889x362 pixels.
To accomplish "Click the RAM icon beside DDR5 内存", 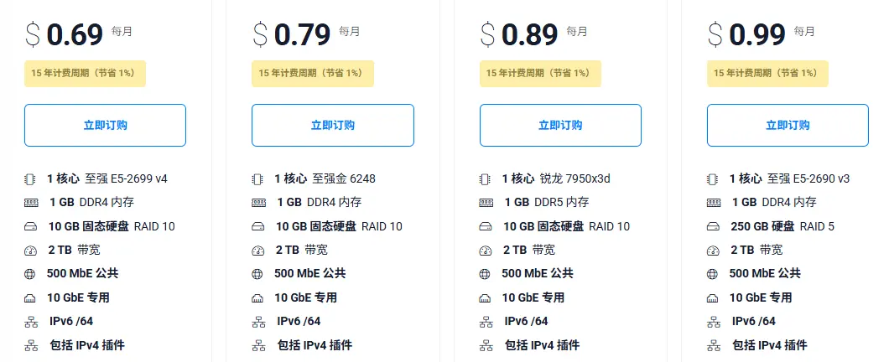I will [x=486, y=203].
